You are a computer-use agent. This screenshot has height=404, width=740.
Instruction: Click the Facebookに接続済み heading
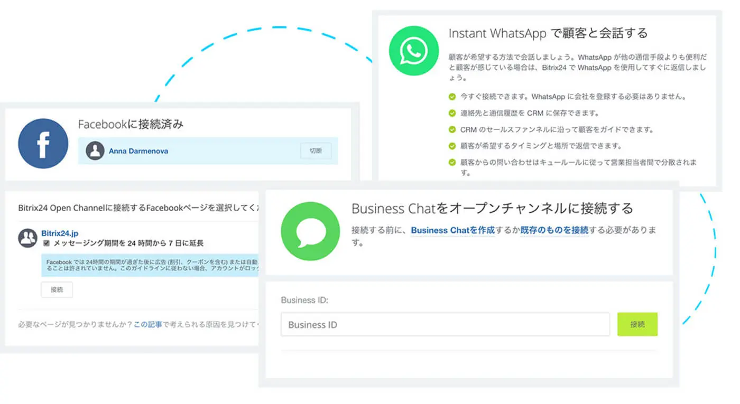131,125
